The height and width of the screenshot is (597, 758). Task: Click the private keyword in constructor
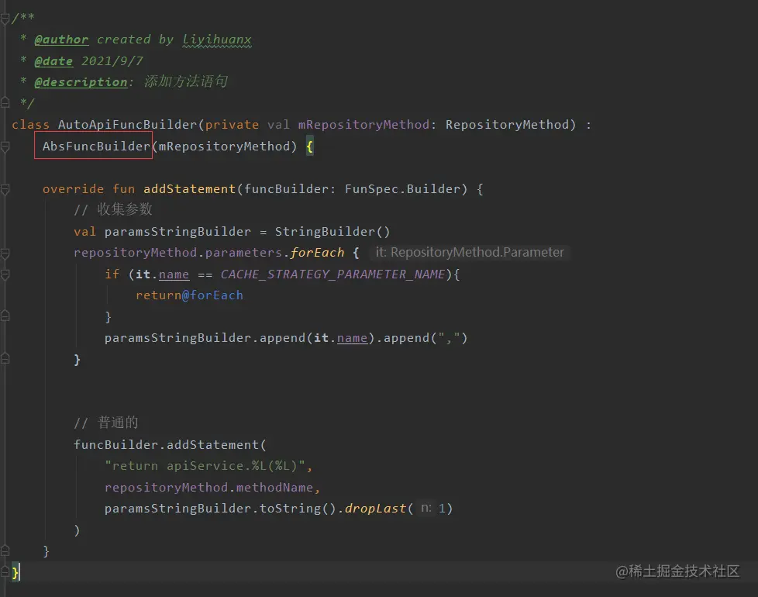tap(232, 125)
